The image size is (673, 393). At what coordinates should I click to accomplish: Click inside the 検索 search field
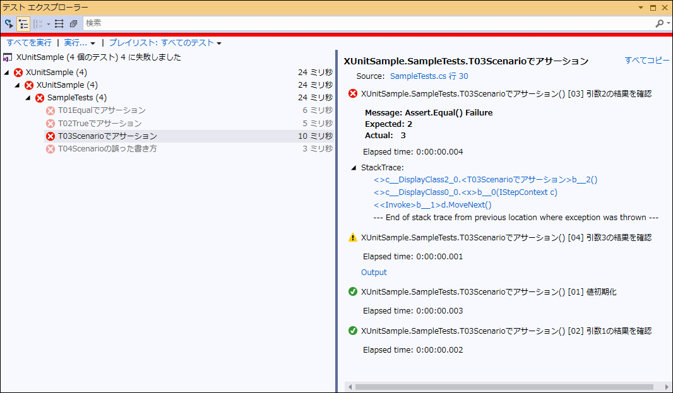click(366, 23)
